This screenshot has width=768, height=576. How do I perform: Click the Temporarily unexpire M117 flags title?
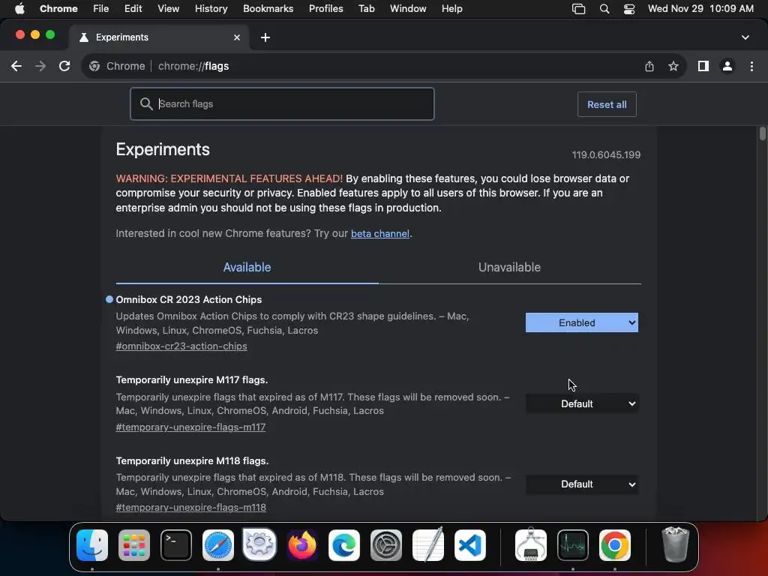(192, 380)
